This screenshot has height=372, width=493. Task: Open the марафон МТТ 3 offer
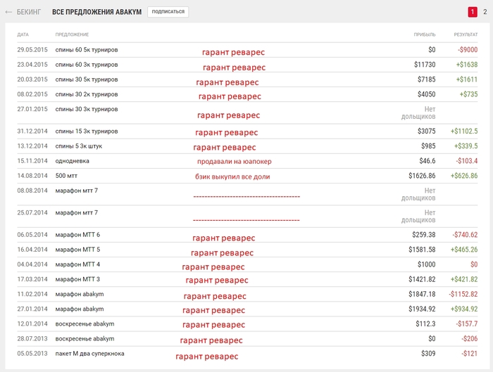(77, 279)
